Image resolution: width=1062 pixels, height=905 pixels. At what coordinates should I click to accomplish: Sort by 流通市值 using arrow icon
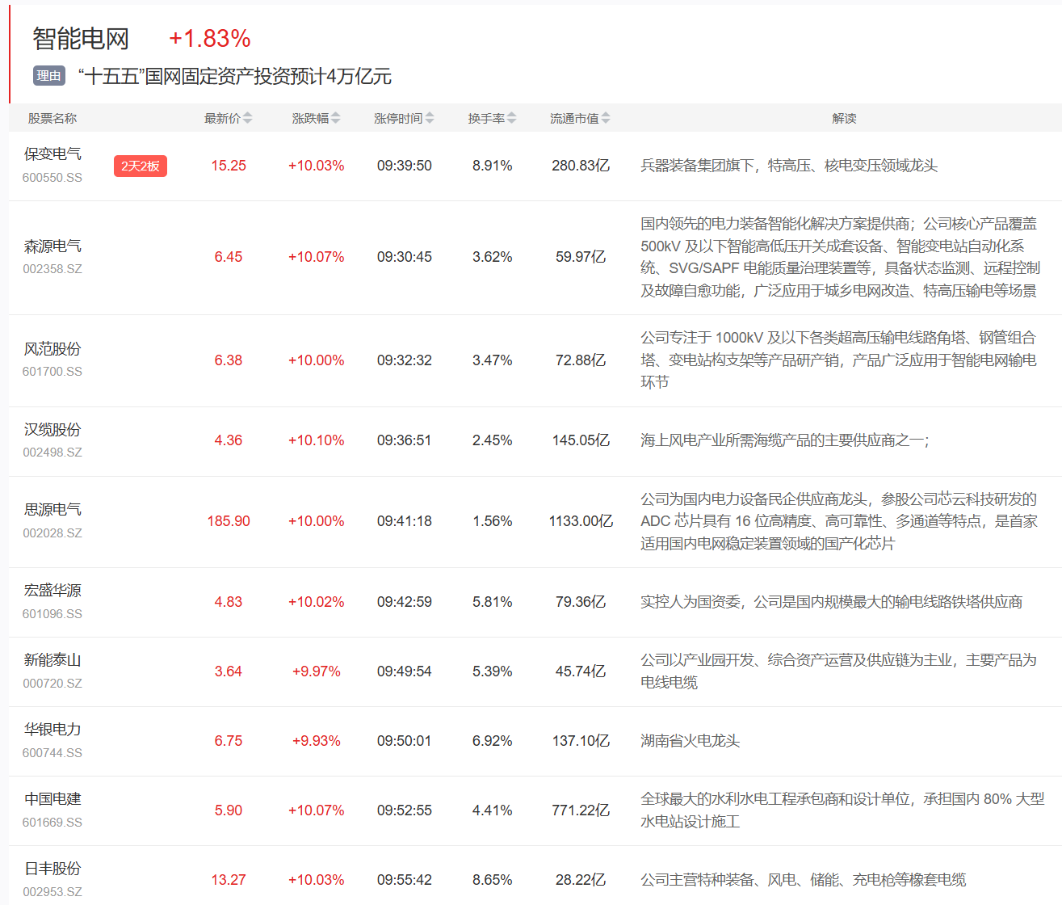[x=606, y=118]
